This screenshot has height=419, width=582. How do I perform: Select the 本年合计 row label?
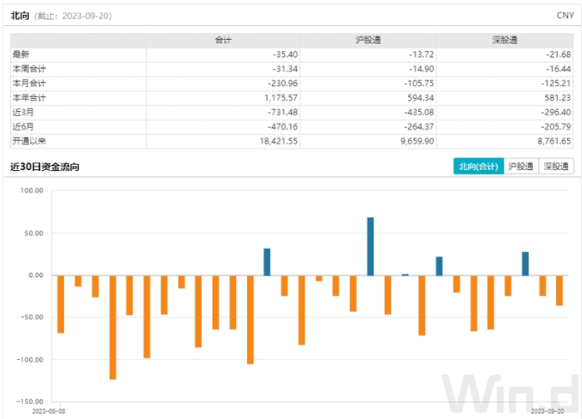(29, 98)
